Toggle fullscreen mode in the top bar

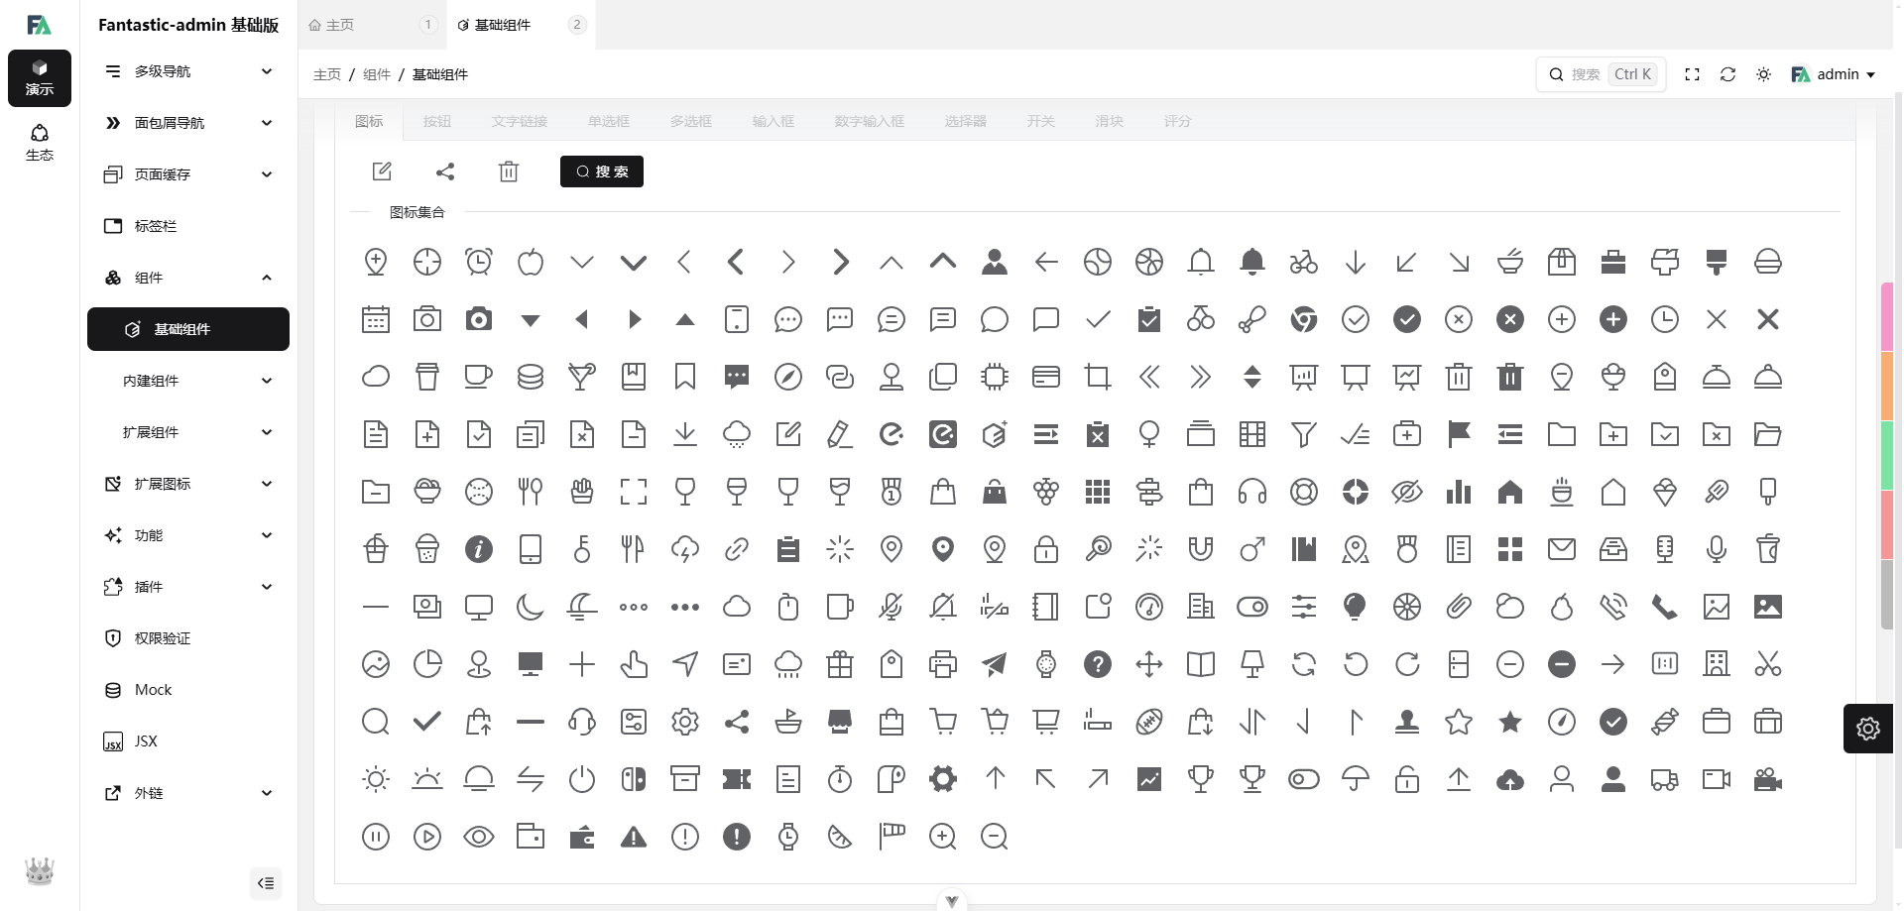[1692, 74]
